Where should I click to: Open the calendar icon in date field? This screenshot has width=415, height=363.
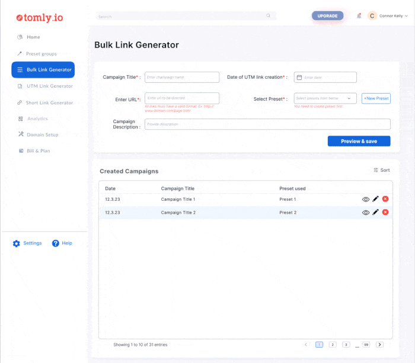[x=299, y=78]
